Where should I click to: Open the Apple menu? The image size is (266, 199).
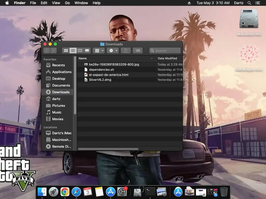click(7, 3)
